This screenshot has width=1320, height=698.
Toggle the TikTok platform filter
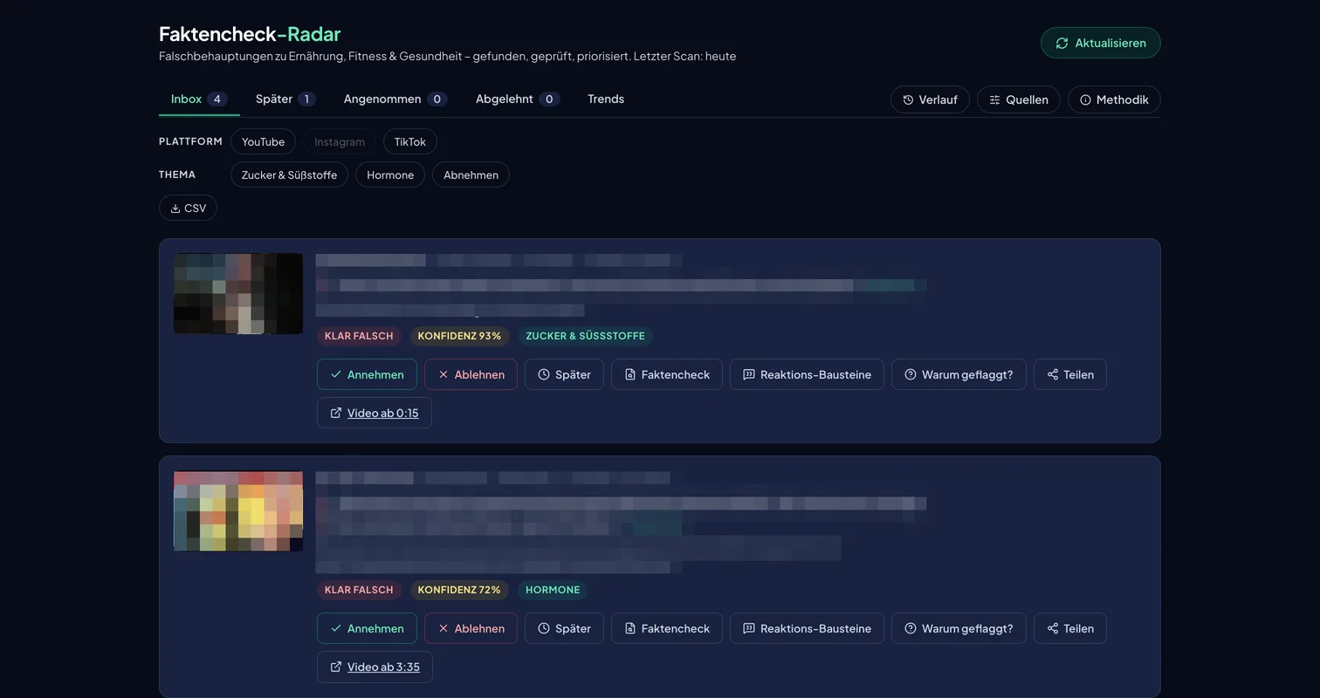[x=409, y=141]
